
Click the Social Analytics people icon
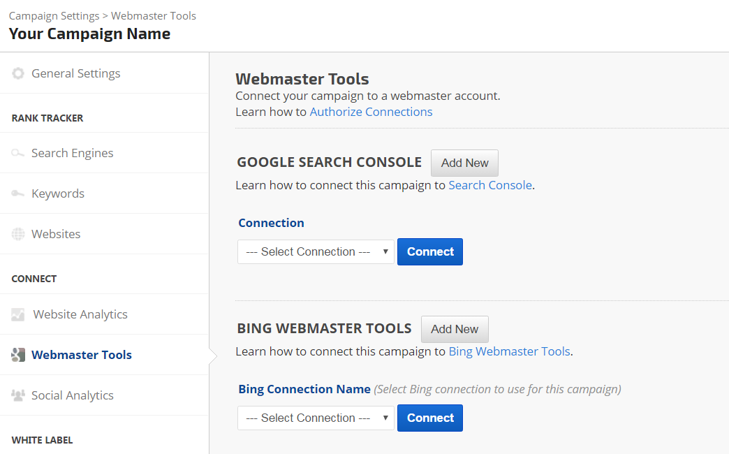click(18, 395)
